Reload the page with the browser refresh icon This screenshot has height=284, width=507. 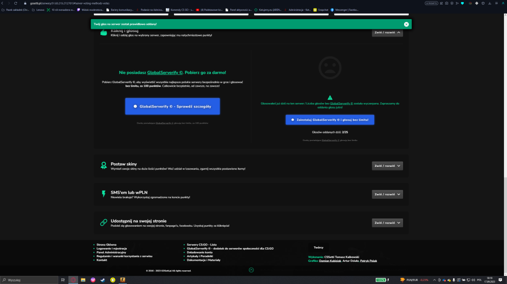coord(16,3)
